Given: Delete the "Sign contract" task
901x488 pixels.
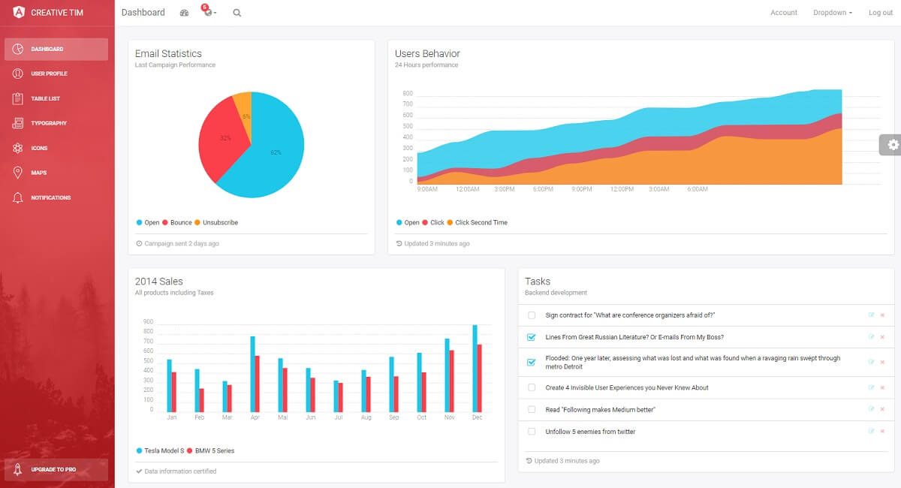Looking at the screenshot, I should tap(882, 315).
